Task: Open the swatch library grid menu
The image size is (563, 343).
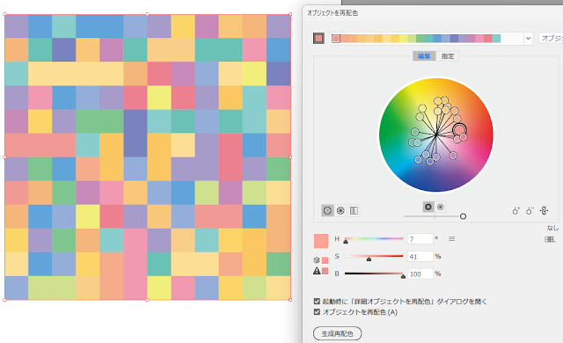Action: click(x=550, y=239)
